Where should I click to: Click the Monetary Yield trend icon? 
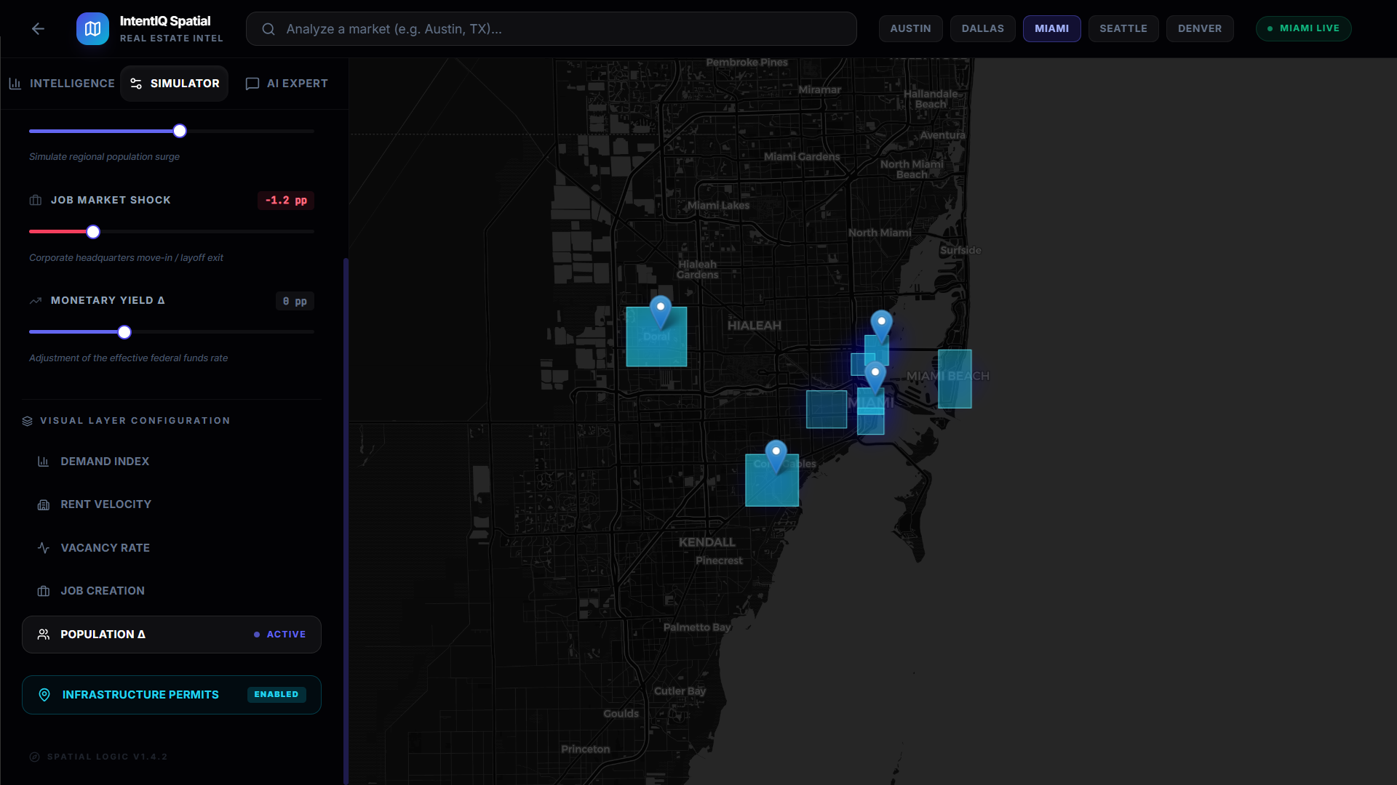click(x=36, y=300)
